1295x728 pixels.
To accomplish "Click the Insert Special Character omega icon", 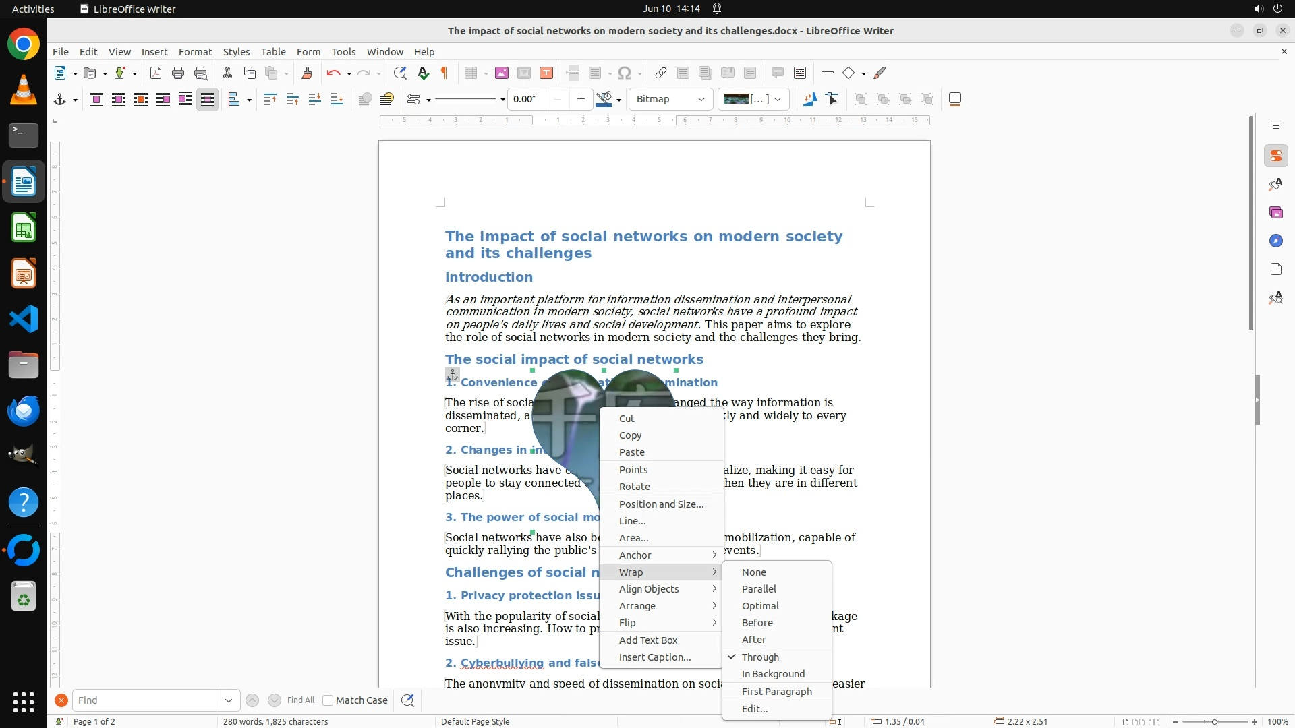I will 625,73.
